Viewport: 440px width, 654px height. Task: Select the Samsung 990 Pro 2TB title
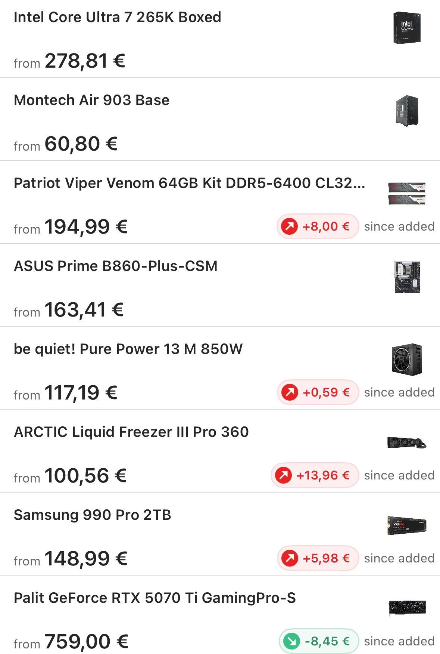click(x=93, y=515)
